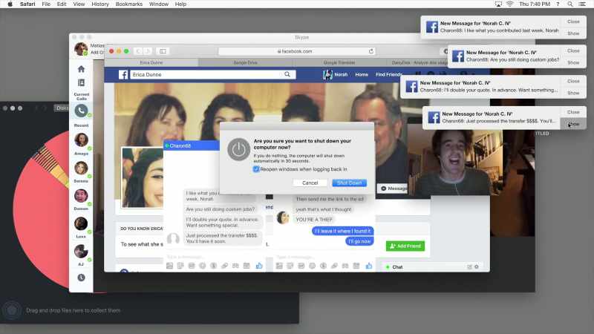Viewport: 594px width, 334px height.
Task: Open the Bookmarks menu
Action: tap(129, 4)
